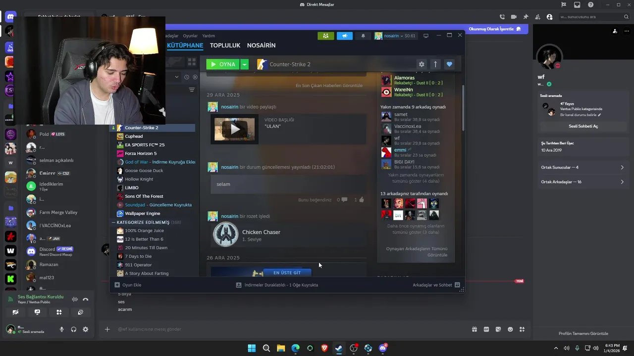Select Hollow Knight in Steam library
This screenshot has height=356, width=634.
(x=139, y=179)
